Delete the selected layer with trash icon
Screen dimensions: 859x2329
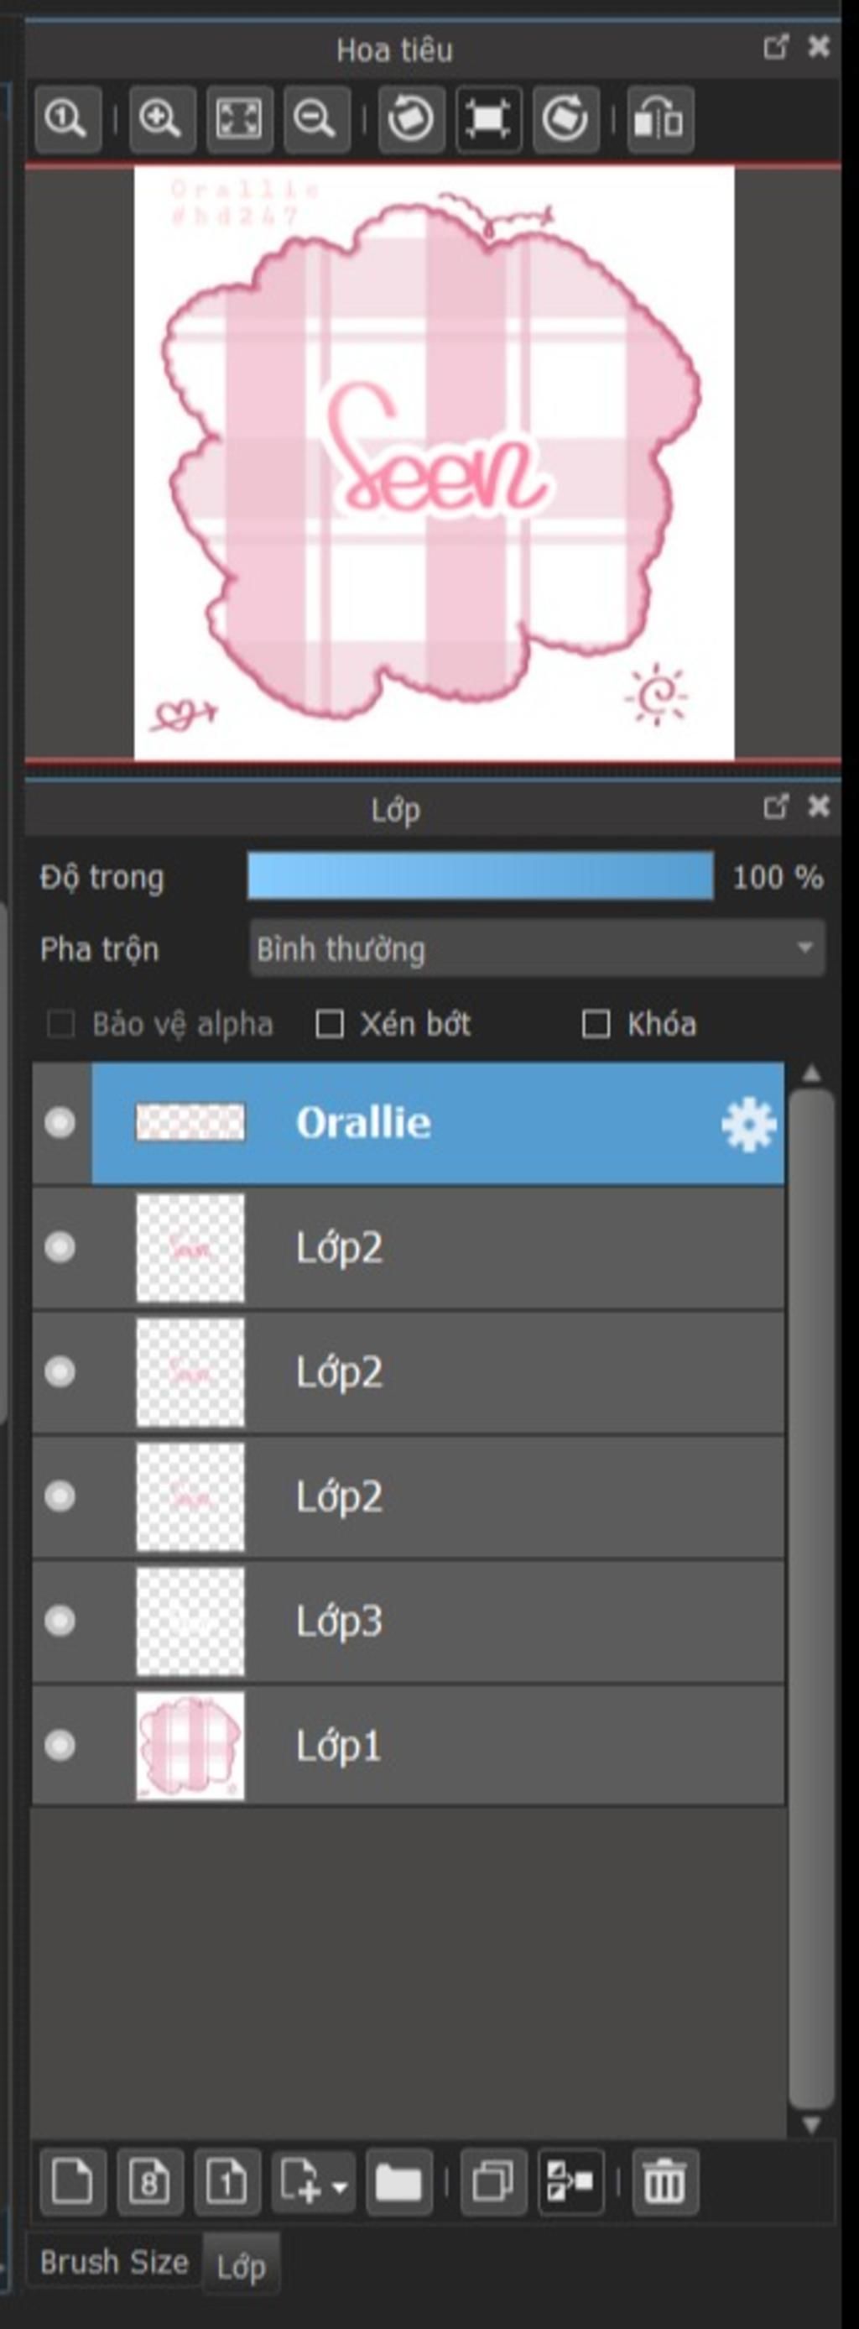click(x=664, y=2181)
